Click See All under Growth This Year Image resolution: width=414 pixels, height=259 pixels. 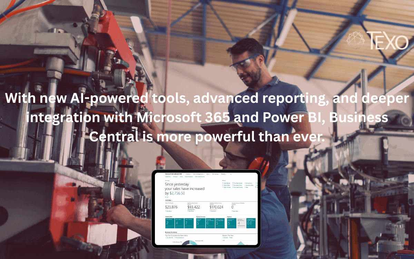(225, 238)
